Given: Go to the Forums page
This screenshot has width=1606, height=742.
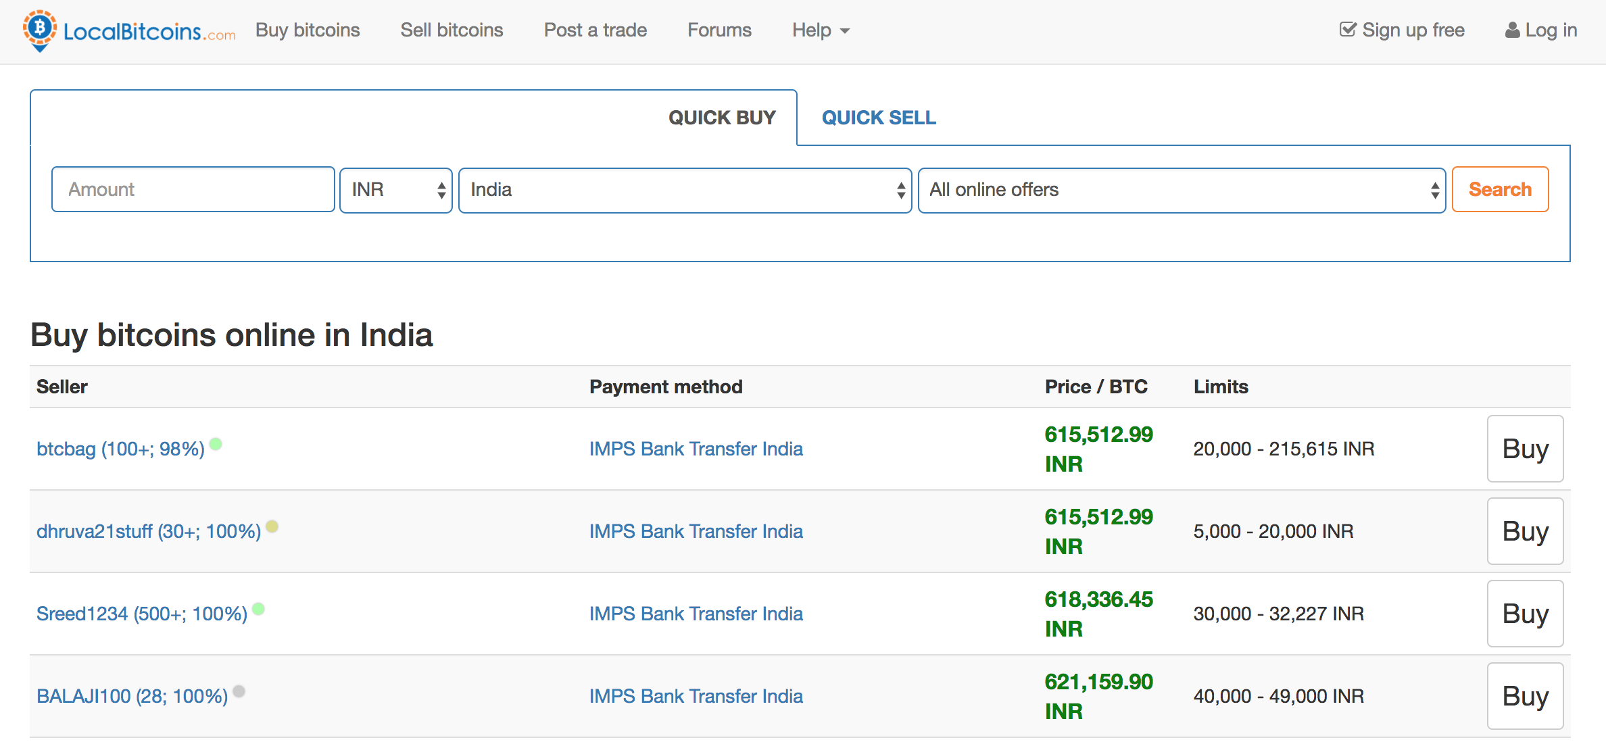Looking at the screenshot, I should pos(719,30).
